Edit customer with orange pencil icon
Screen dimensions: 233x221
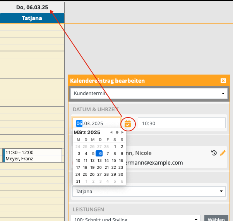pos(223,153)
